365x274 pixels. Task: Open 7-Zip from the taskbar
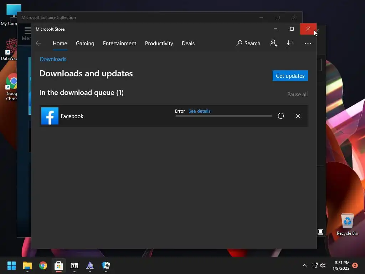coord(74,265)
